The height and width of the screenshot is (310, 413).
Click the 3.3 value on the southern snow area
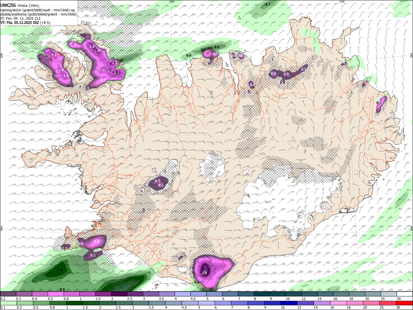pyautogui.click(x=204, y=273)
